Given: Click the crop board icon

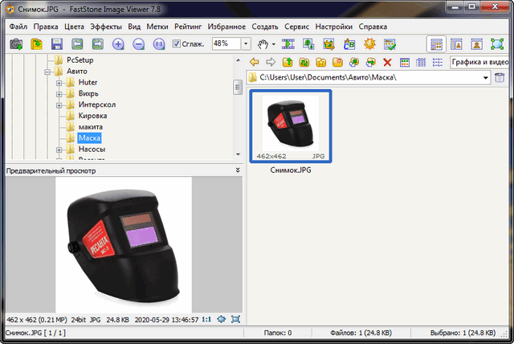Looking at the screenshot, I should tap(328, 44).
